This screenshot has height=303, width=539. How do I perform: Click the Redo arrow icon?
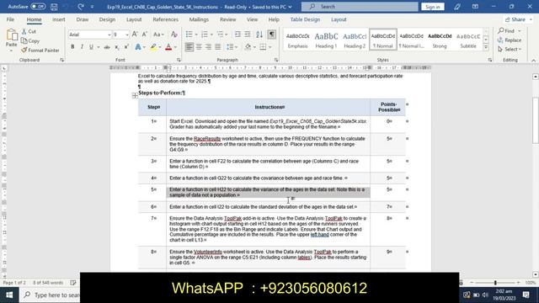(x=81, y=7)
